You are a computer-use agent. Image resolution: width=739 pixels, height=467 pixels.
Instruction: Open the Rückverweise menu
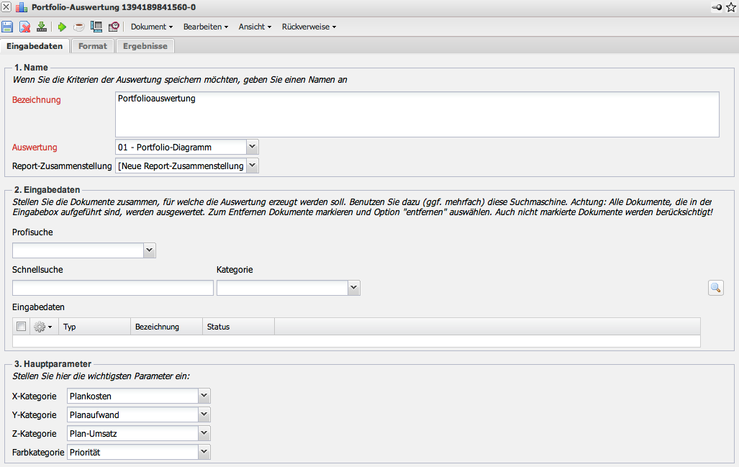pos(309,27)
